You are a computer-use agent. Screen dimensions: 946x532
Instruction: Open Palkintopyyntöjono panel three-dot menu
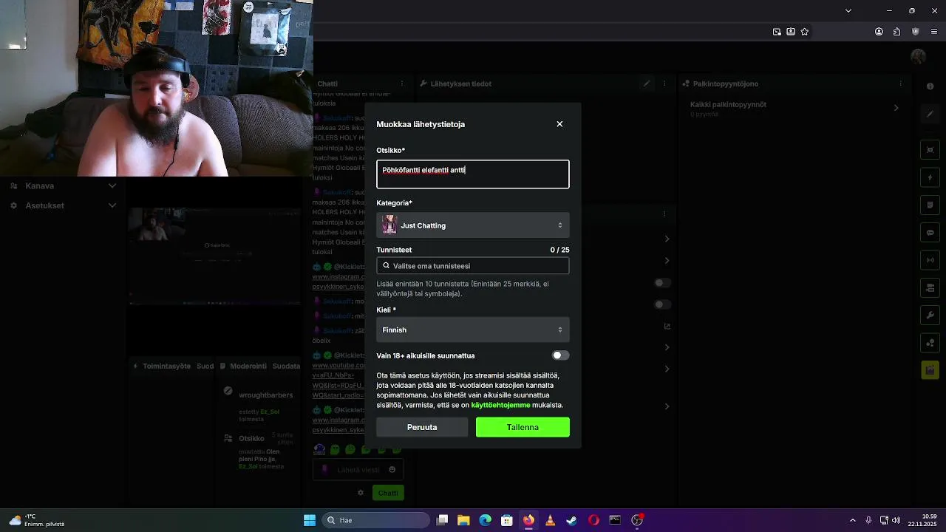[x=900, y=83]
